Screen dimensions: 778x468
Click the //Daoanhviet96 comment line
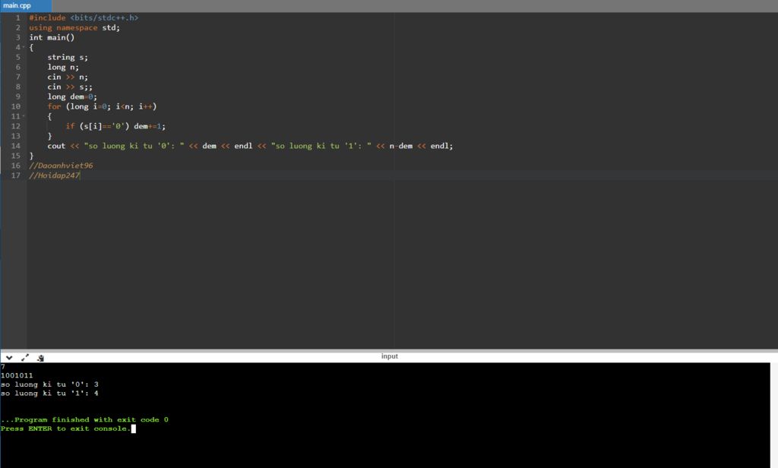pos(61,166)
